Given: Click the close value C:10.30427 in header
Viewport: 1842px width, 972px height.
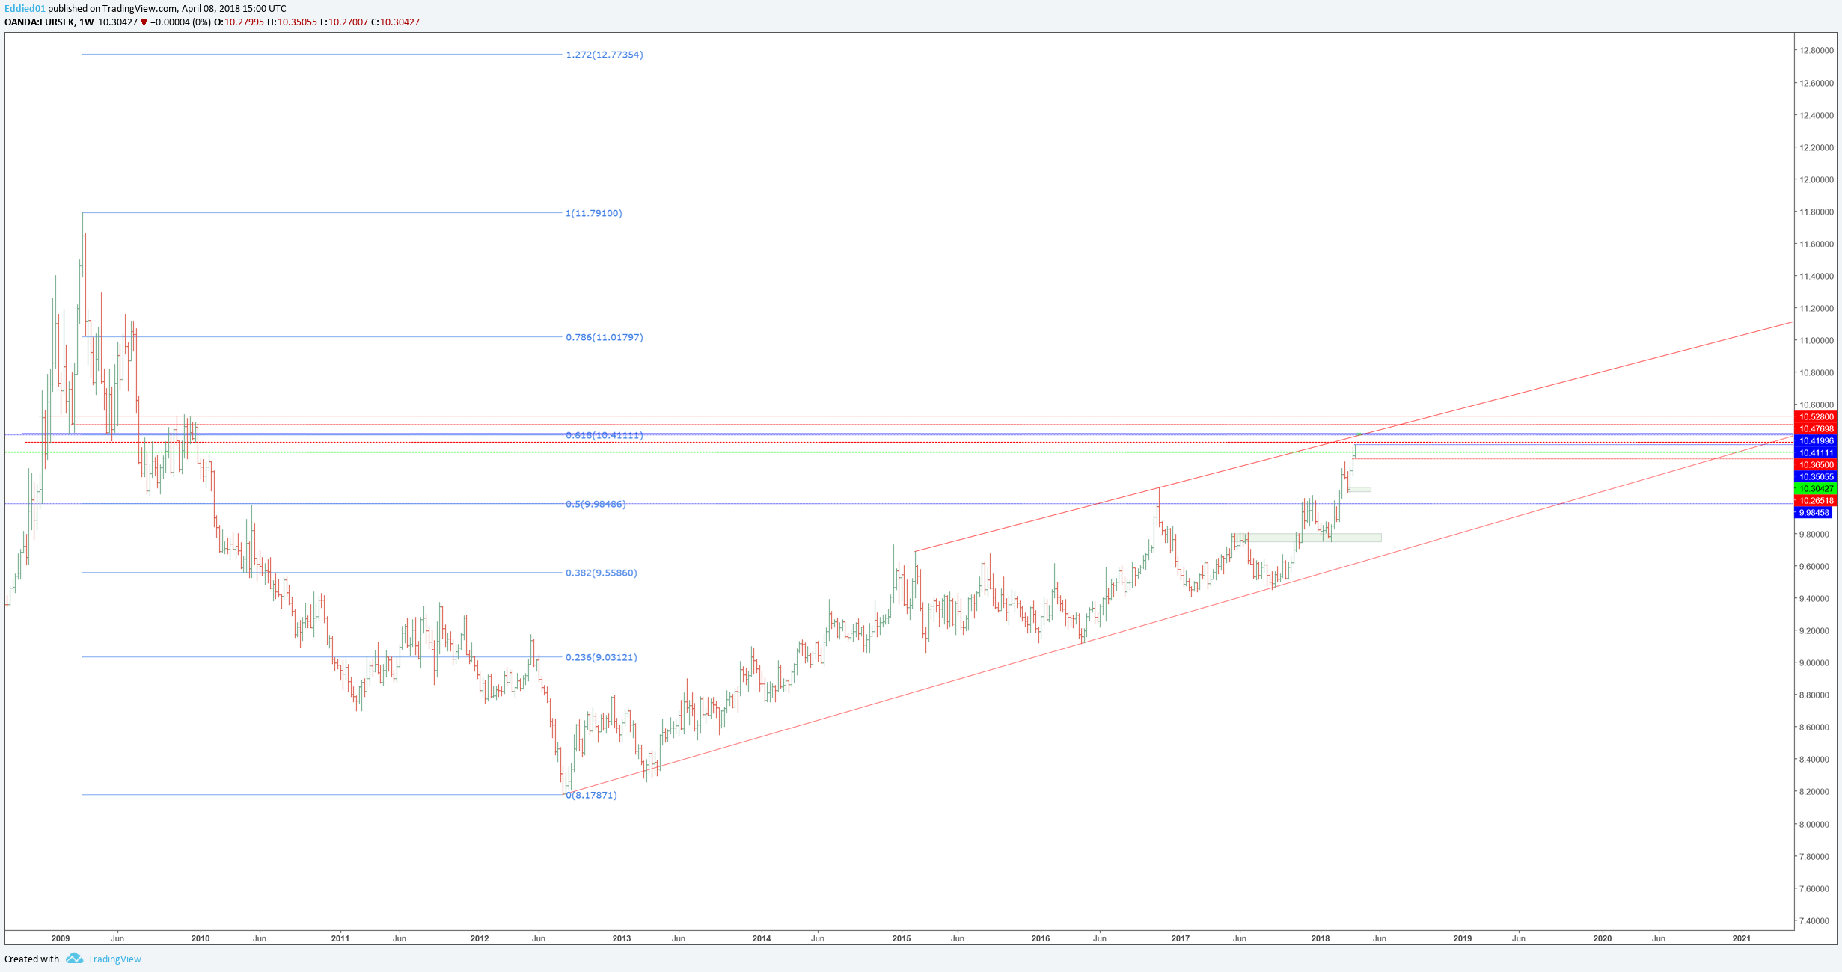Looking at the screenshot, I should click(x=396, y=22).
